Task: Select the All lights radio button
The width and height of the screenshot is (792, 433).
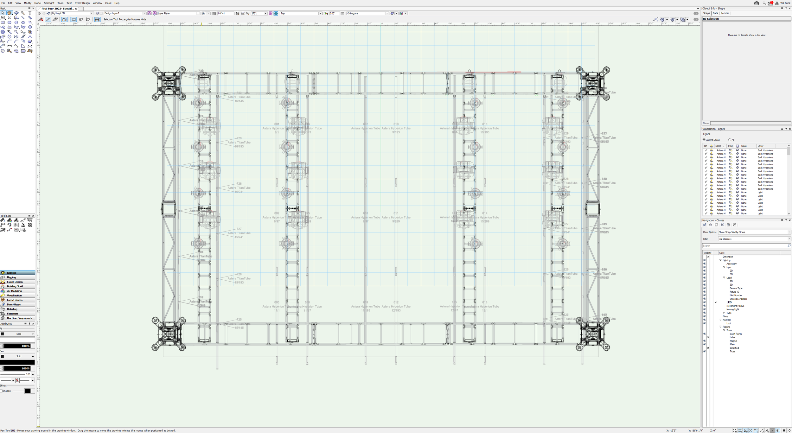Action: 730,140
